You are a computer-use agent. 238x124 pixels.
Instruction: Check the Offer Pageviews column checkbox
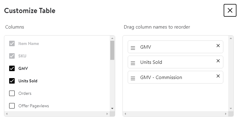(12, 106)
